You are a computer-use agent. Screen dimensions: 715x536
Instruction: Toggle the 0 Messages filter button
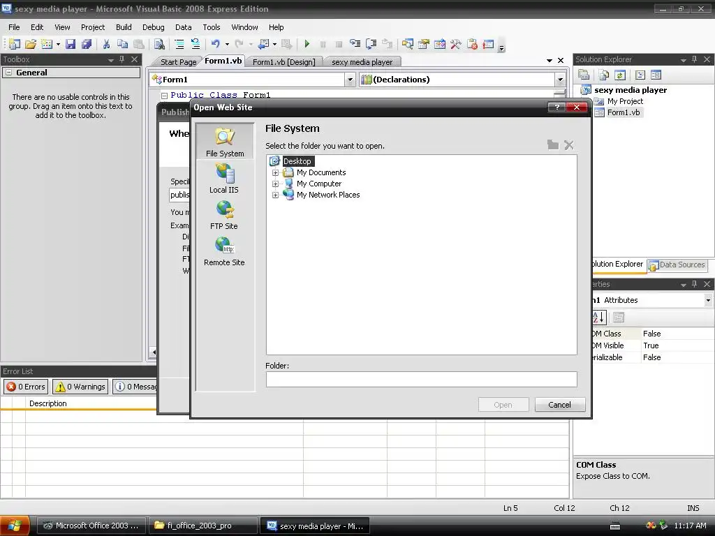coord(135,387)
